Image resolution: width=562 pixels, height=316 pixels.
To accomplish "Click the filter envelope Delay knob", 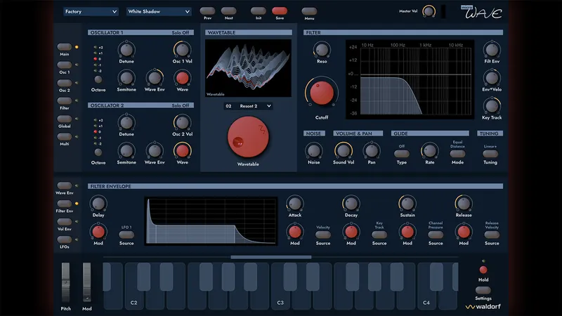I will click(x=98, y=204).
